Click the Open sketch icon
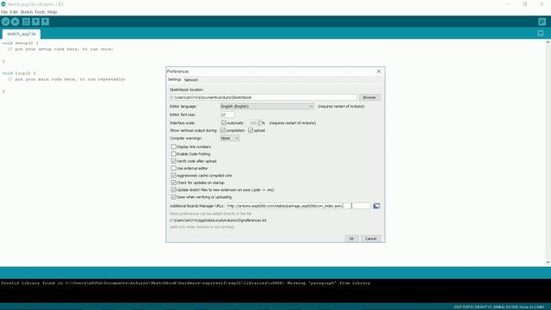Screen dimensions: 551x310 [x=35, y=22]
